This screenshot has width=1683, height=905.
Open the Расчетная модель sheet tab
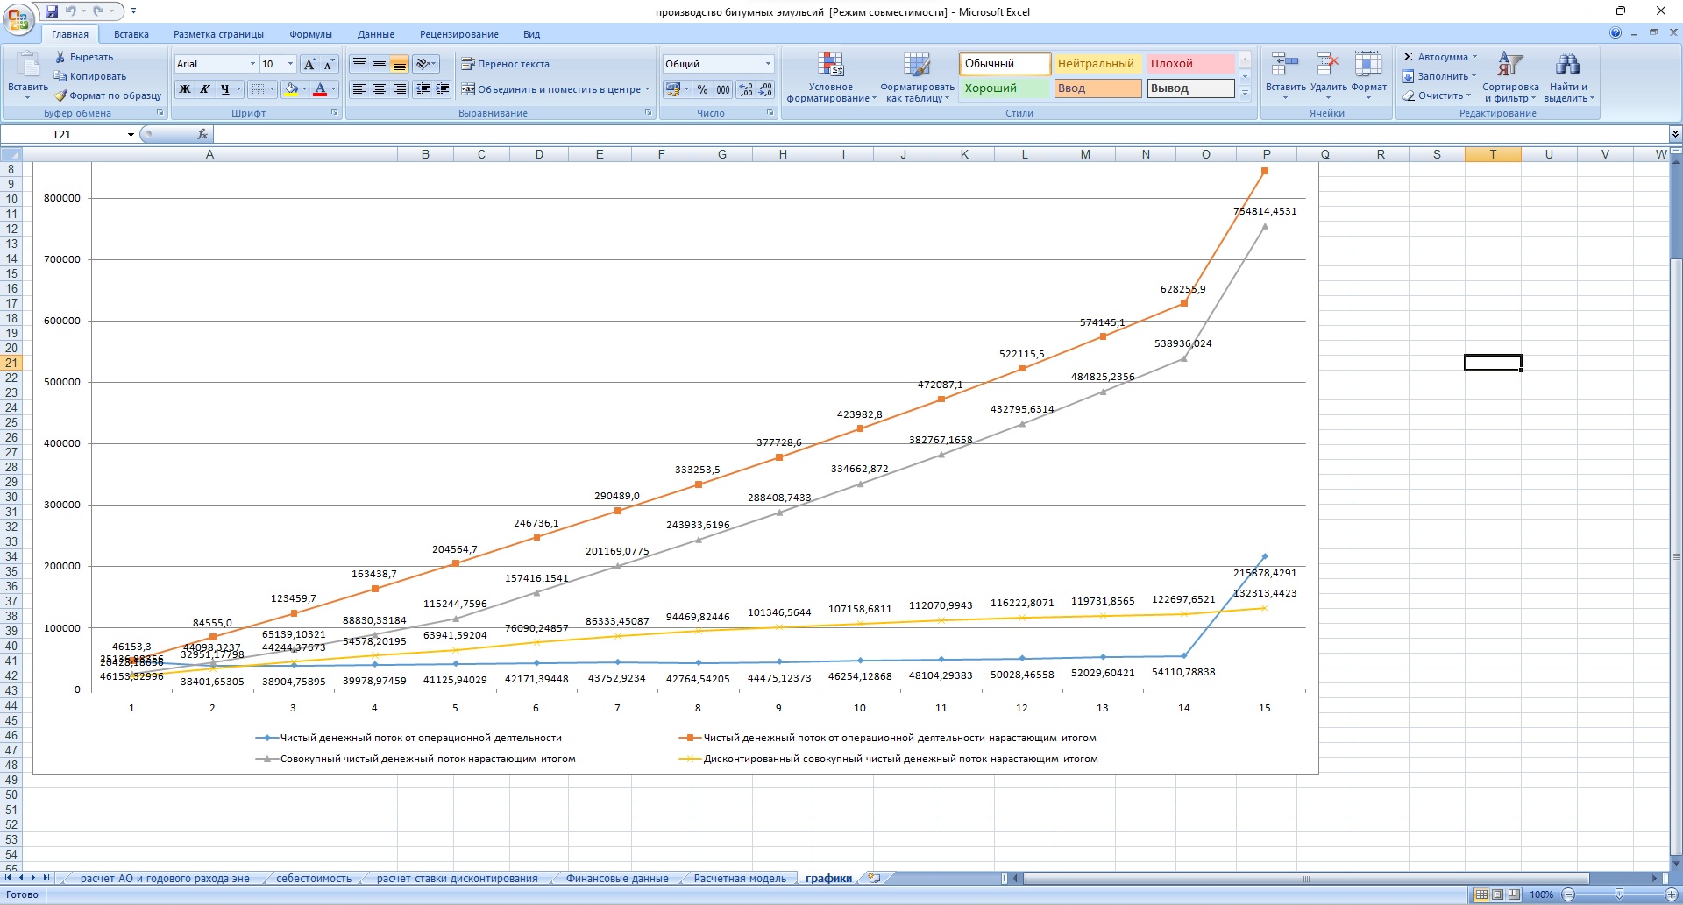[x=740, y=878]
